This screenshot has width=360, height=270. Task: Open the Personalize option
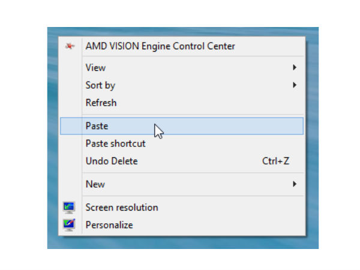click(x=109, y=225)
